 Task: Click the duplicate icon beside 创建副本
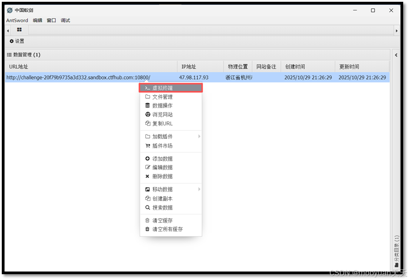[148, 198]
